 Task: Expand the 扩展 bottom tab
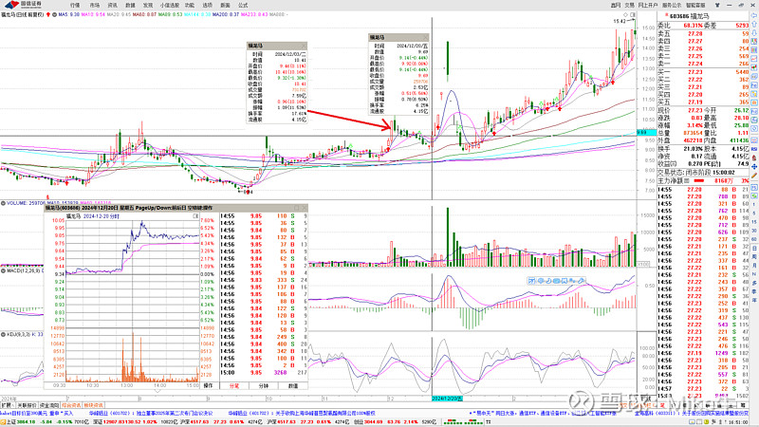pyautogui.click(x=7, y=405)
